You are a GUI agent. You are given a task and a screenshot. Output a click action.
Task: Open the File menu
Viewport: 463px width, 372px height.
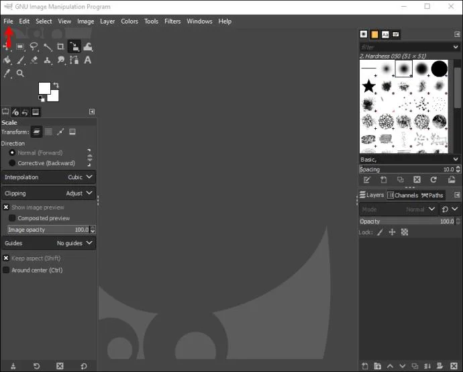(x=8, y=21)
